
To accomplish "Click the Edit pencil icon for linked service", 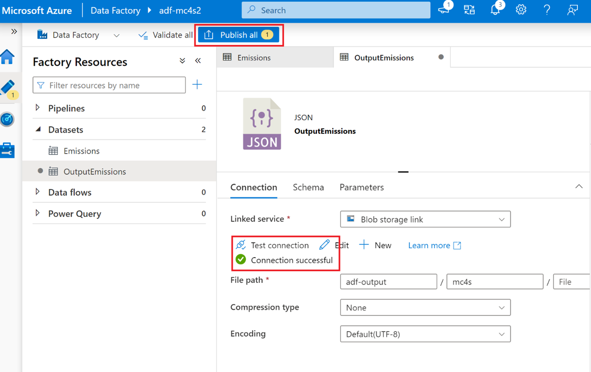I will (324, 245).
